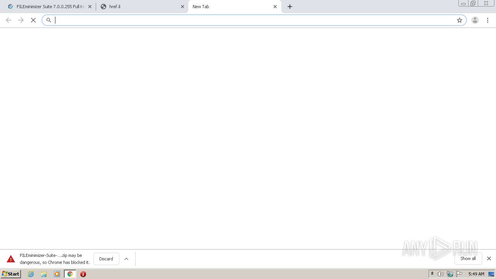Open Chrome three-dot menu
The width and height of the screenshot is (496, 279).
coord(488,20)
